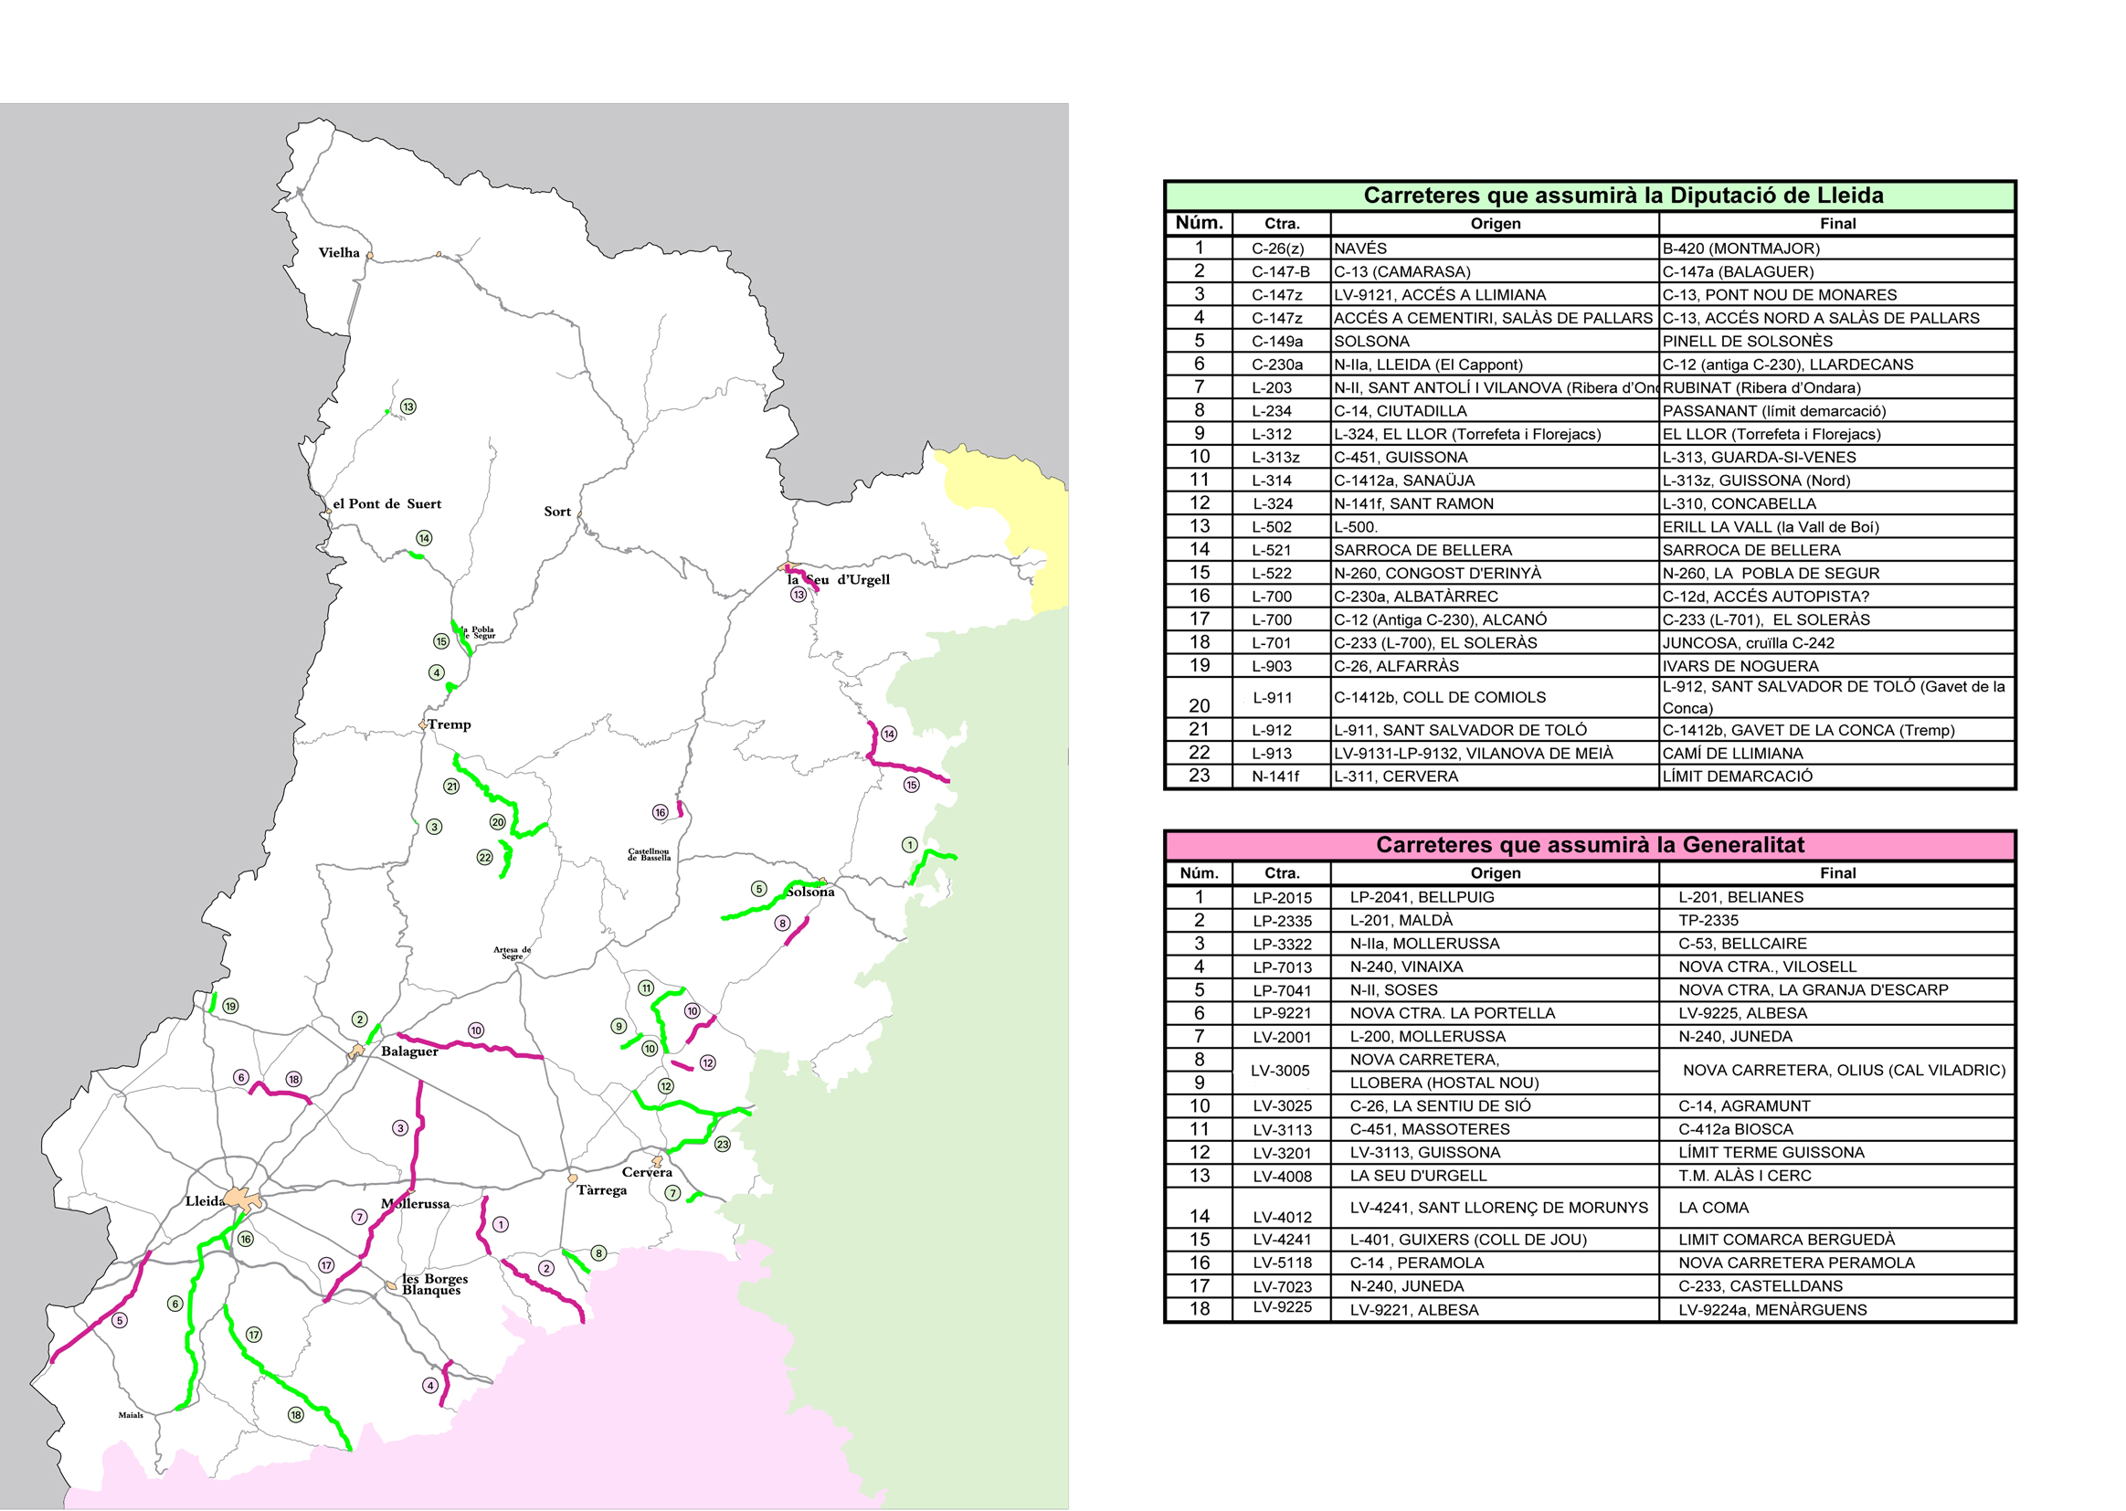2126x1511 pixels.
Task: Click the Lleida city label on map
Action: [205, 1201]
